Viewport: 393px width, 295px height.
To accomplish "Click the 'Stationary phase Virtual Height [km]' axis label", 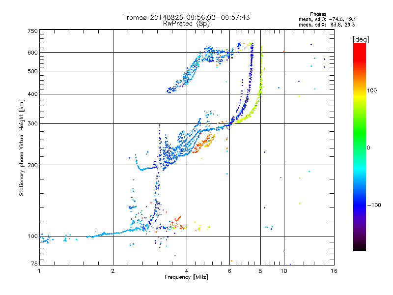I will click(x=22, y=147).
